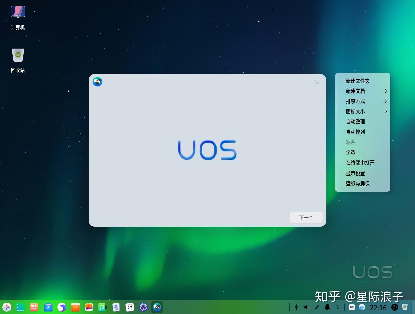This screenshot has width=415, height=314.
Task: Select 新建文件夹 to create a folder
Action: coord(357,81)
